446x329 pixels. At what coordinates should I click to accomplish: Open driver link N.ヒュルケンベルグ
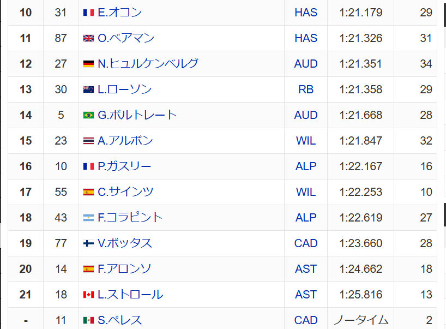[x=148, y=64]
